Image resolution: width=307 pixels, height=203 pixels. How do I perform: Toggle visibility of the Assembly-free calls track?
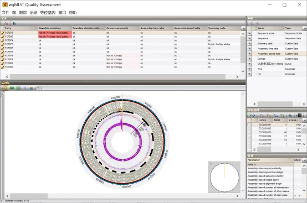pyautogui.click(x=249, y=49)
